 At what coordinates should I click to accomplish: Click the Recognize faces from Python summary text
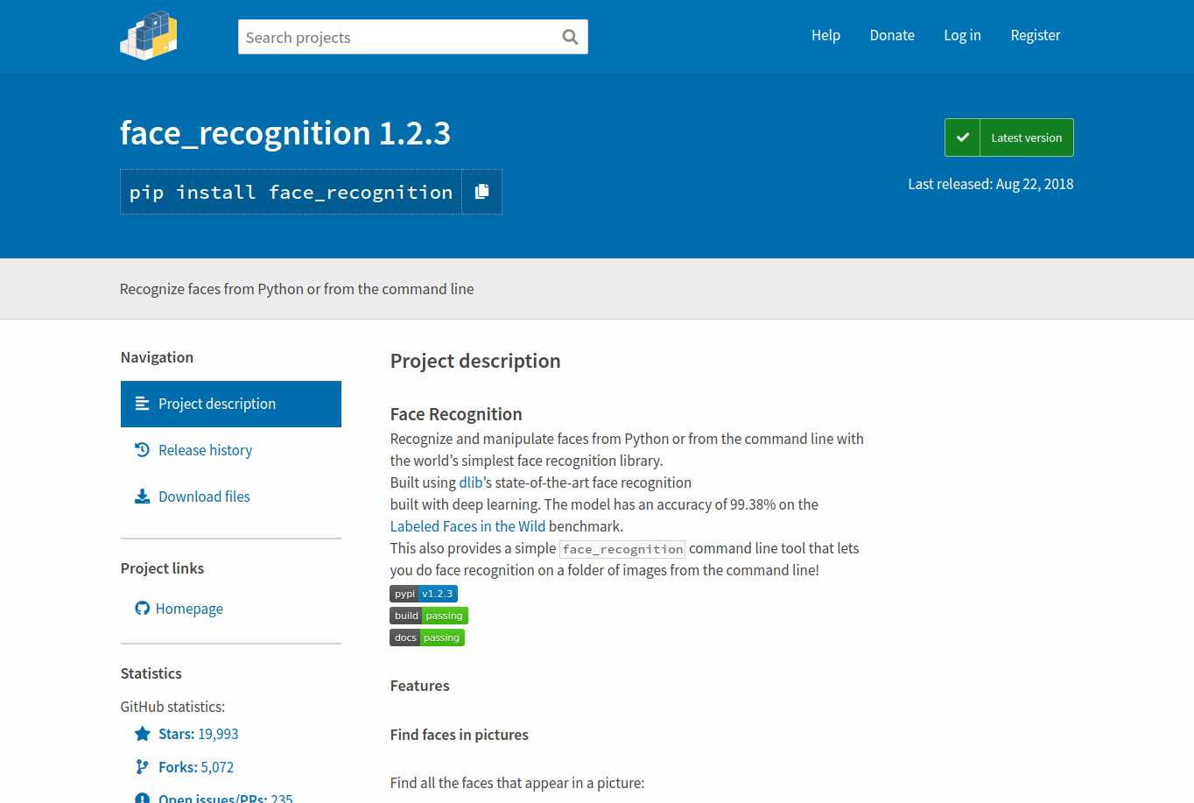(297, 289)
